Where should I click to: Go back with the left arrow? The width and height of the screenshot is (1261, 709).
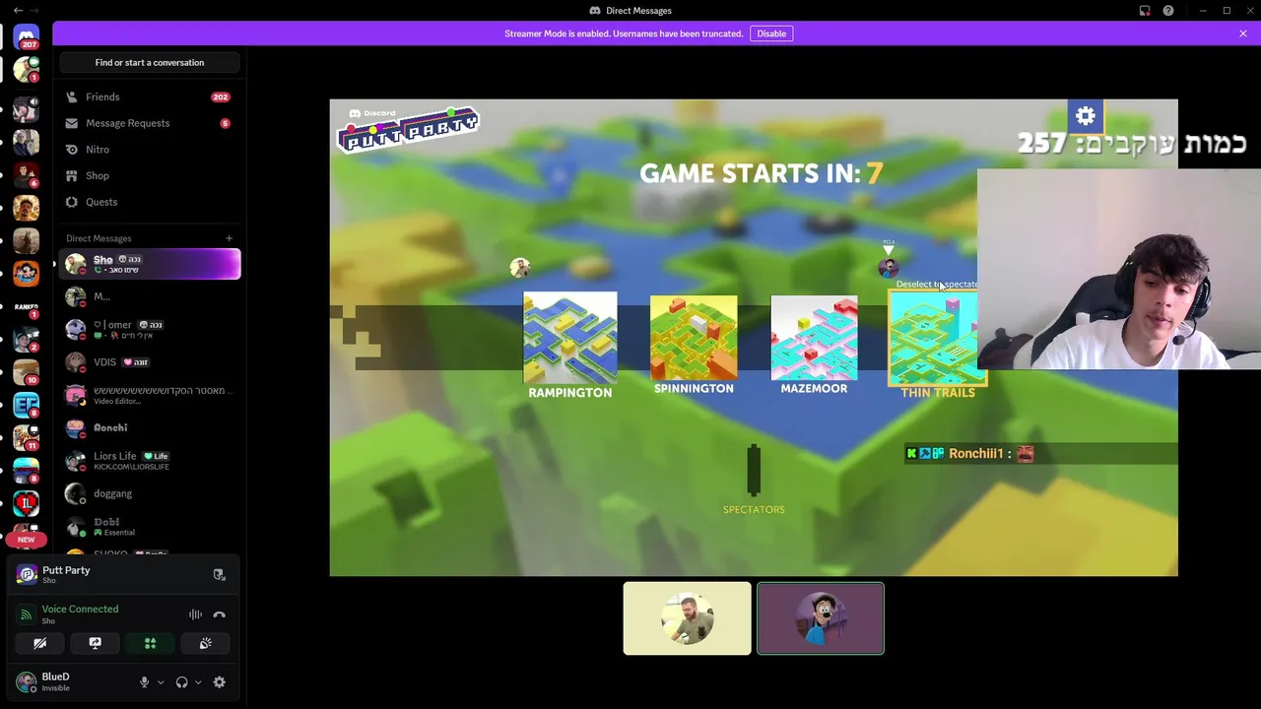tap(18, 11)
